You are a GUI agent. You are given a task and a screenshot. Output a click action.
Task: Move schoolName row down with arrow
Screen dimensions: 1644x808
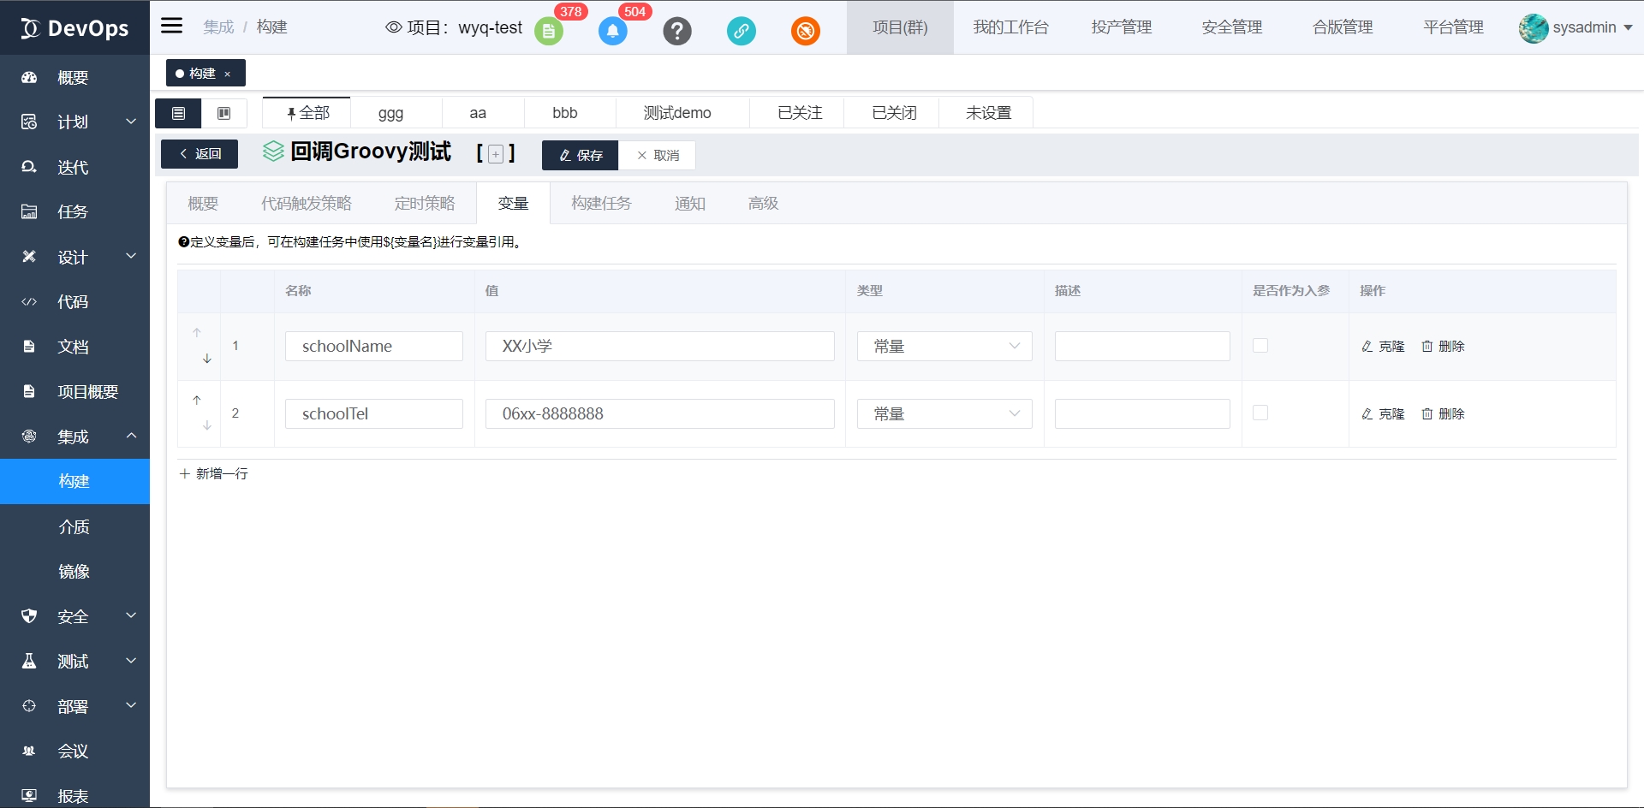pyautogui.click(x=207, y=359)
